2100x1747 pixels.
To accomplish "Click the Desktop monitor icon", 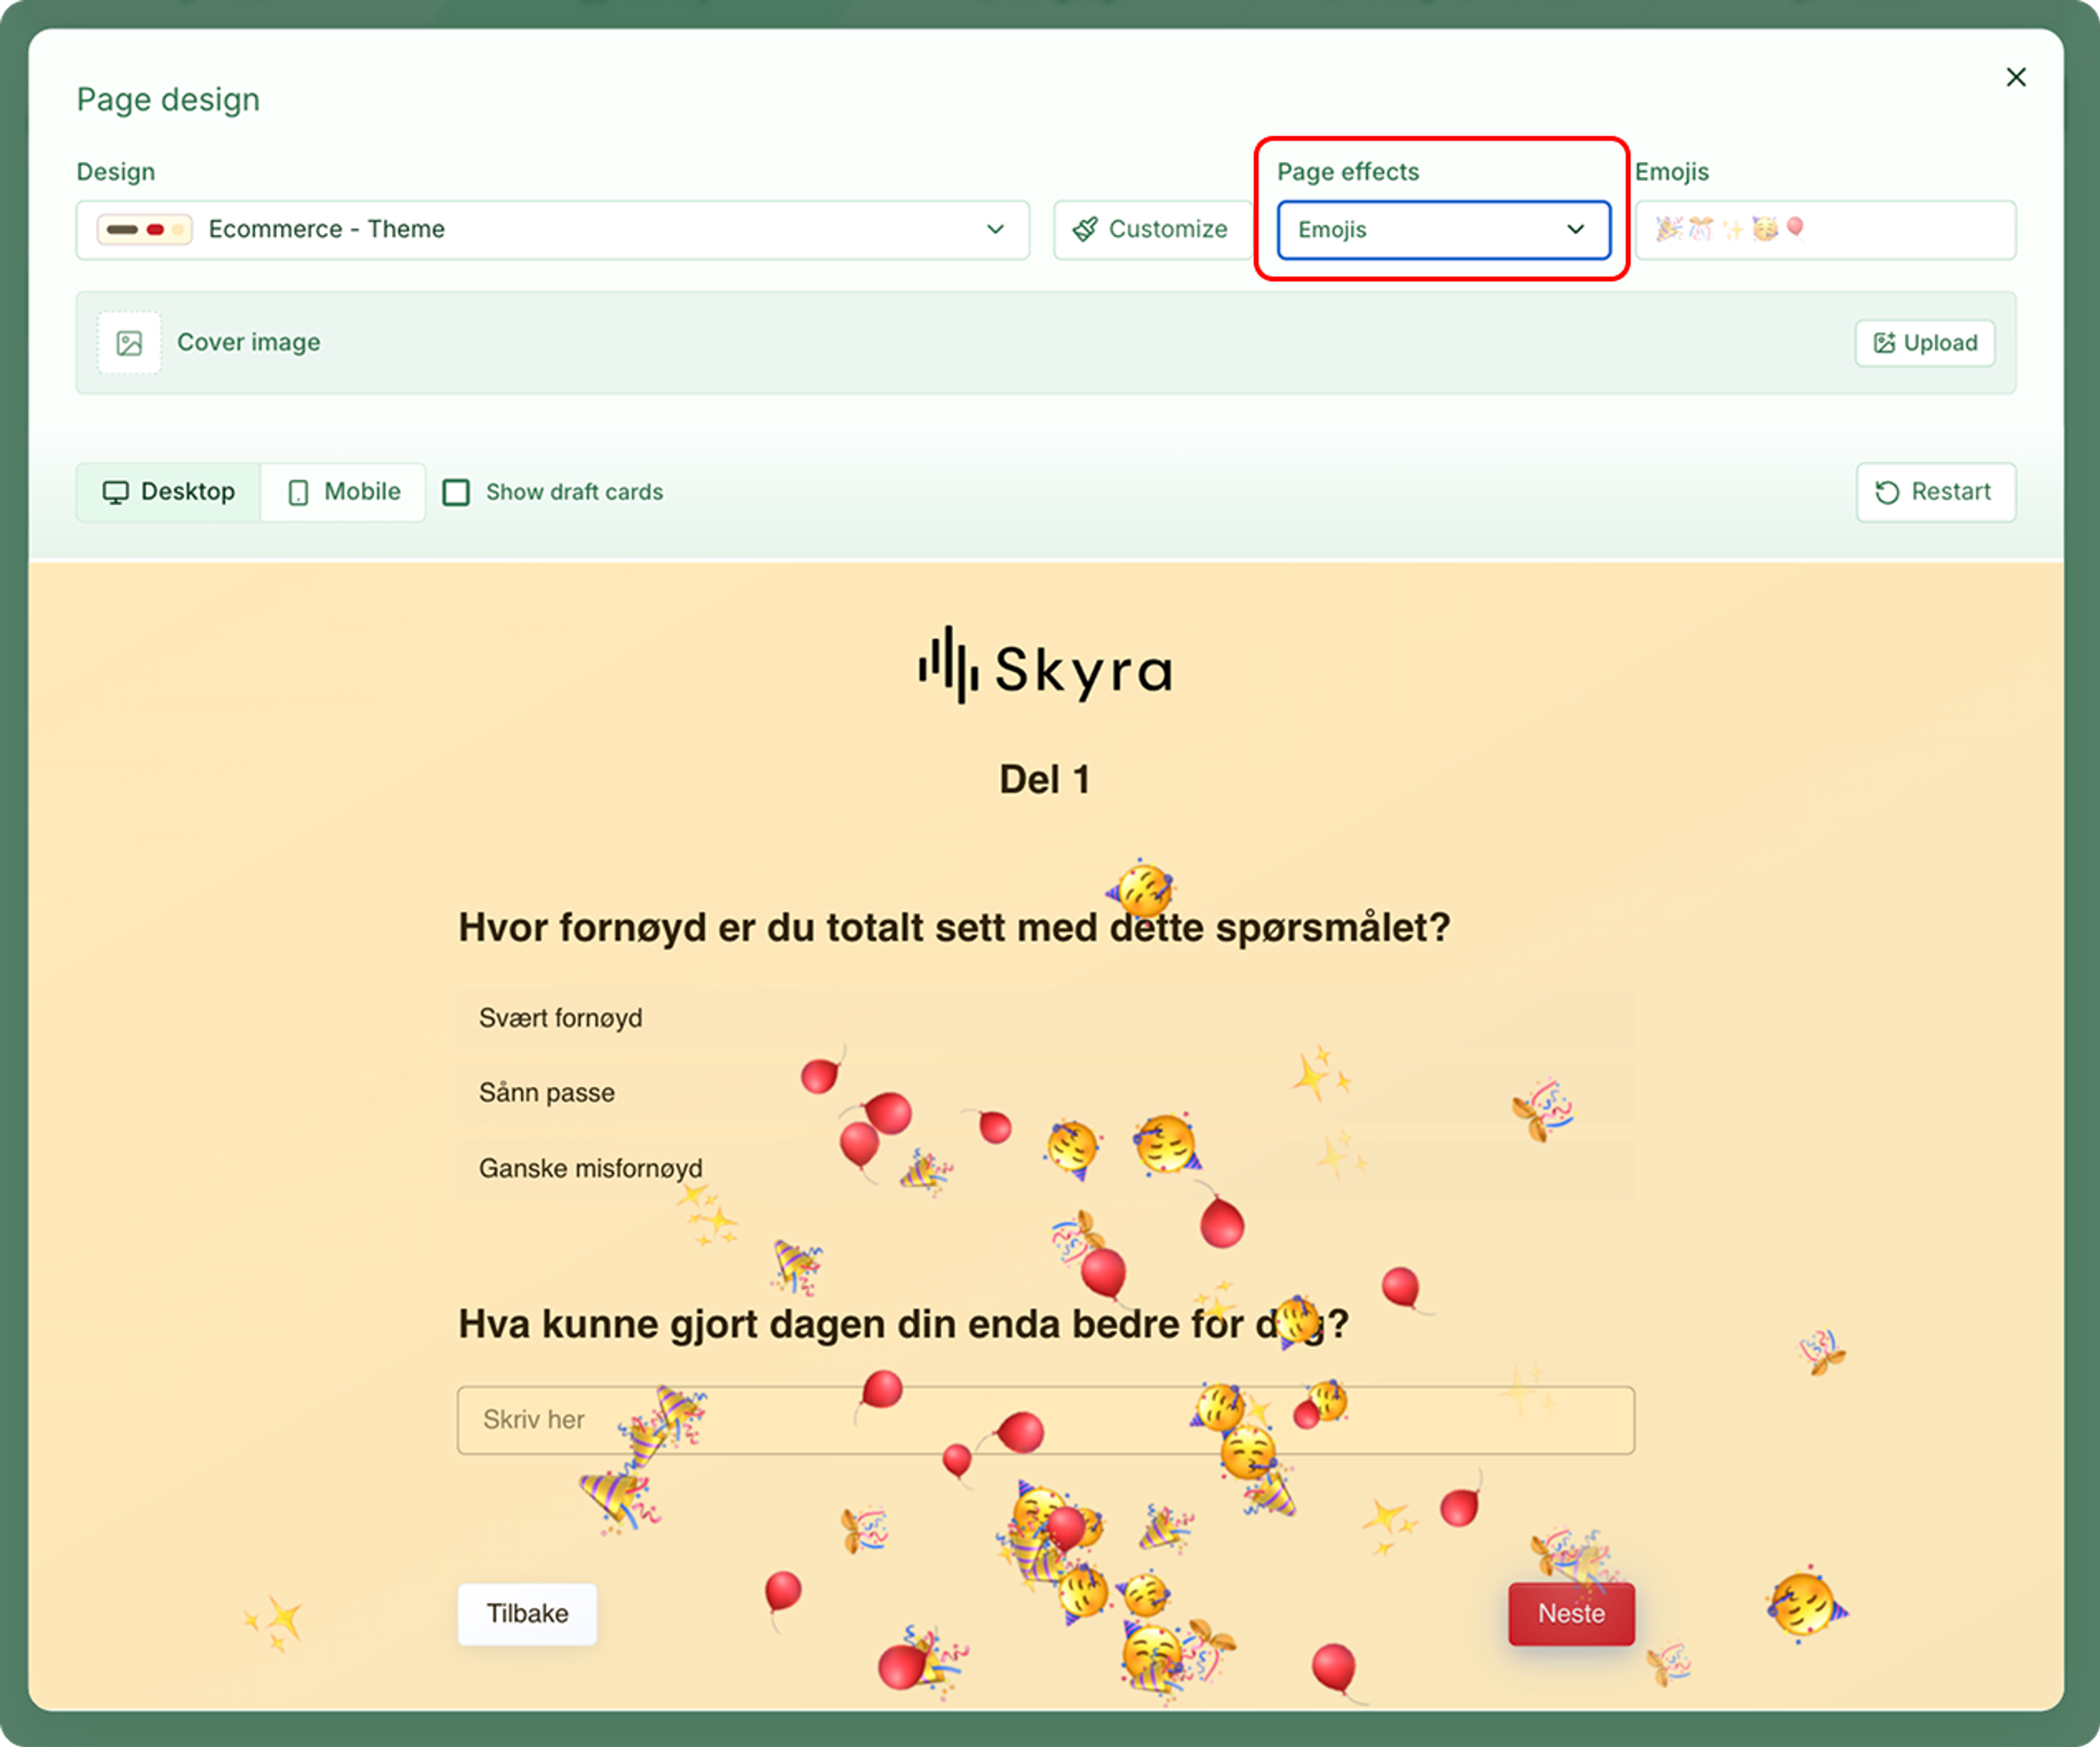I will 116,491.
